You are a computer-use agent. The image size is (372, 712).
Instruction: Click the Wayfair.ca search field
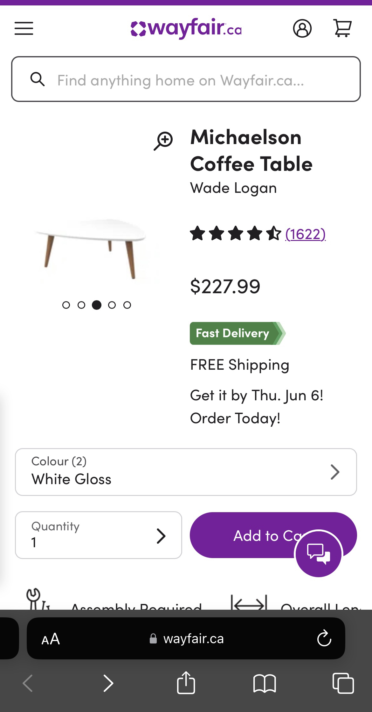pos(186,79)
